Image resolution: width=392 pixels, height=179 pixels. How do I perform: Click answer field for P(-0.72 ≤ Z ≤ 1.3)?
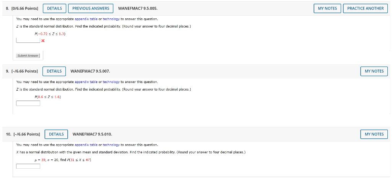tap(28, 40)
